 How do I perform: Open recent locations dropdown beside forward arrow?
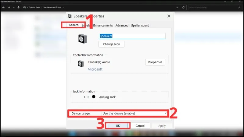click(x=14, y=7)
